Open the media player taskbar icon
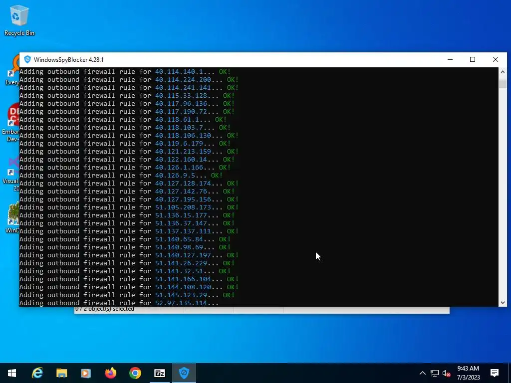Image resolution: width=511 pixels, height=383 pixels. pyautogui.click(x=86, y=373)
